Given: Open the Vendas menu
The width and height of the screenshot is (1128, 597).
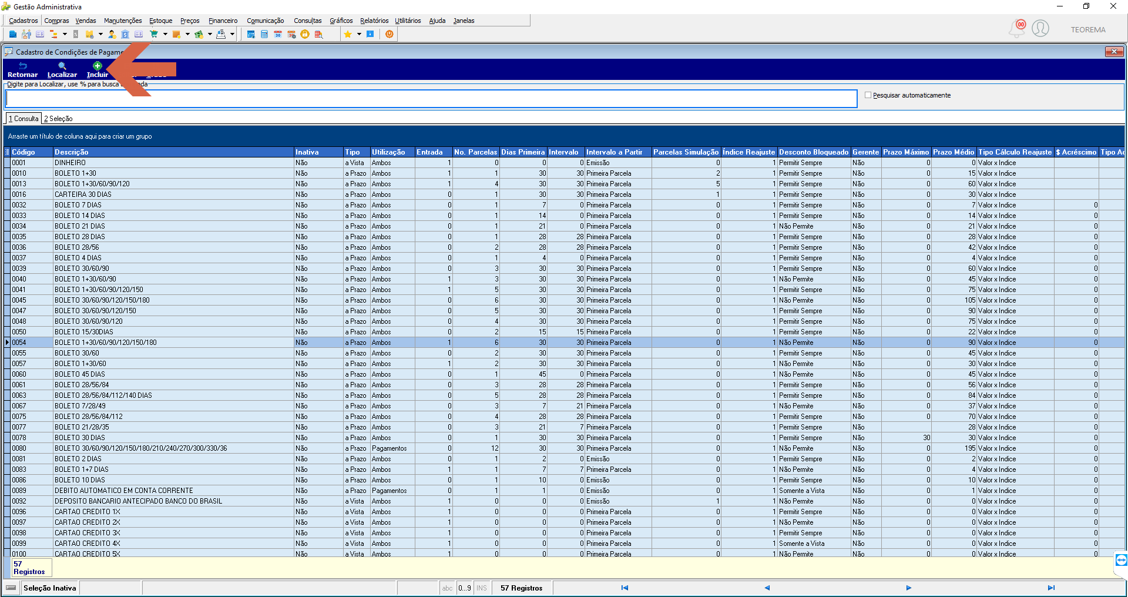Looking at the screenshot, I should click(86, 21).
